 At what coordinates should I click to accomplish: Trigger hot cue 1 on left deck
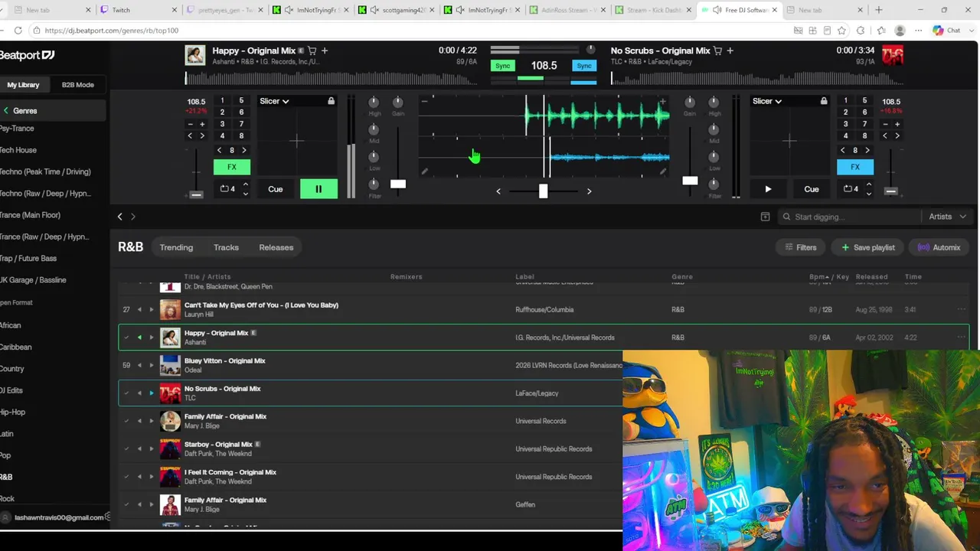(223, 101)
